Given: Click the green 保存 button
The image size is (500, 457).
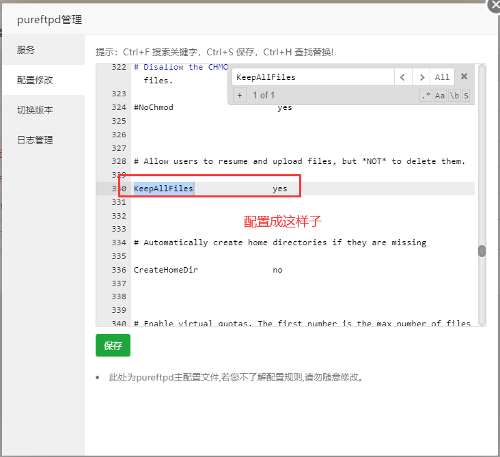Looking at the screenshot, I should (113, 346).
